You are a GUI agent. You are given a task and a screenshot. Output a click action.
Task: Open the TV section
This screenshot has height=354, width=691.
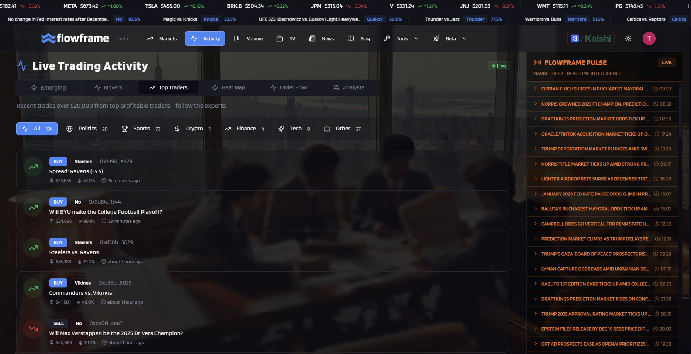tap(286, 38)
